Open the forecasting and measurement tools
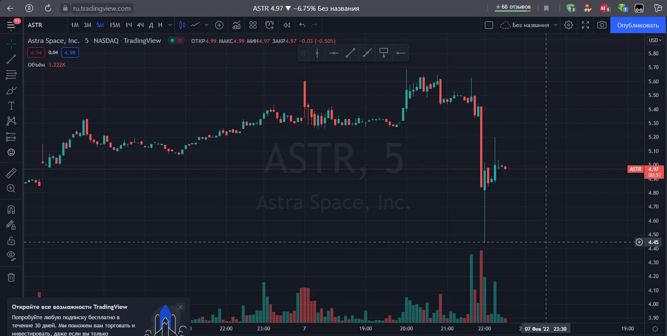The height and width of the screenshot is (336, 667). 11,137
